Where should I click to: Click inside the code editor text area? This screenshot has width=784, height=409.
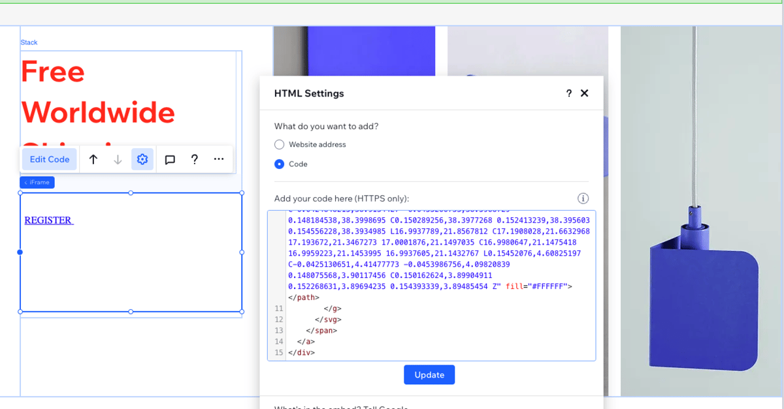click(431, 285)
